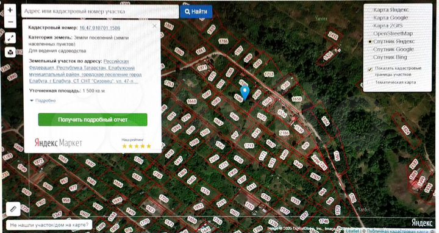
Task: Expand the Подробно details section
Action: (x=43, y=101)
